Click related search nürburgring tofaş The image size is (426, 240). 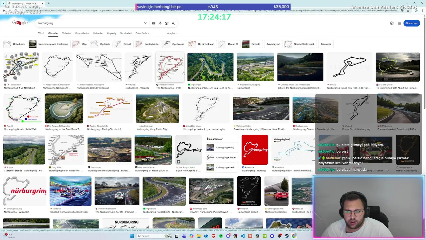tap(221, 147)
